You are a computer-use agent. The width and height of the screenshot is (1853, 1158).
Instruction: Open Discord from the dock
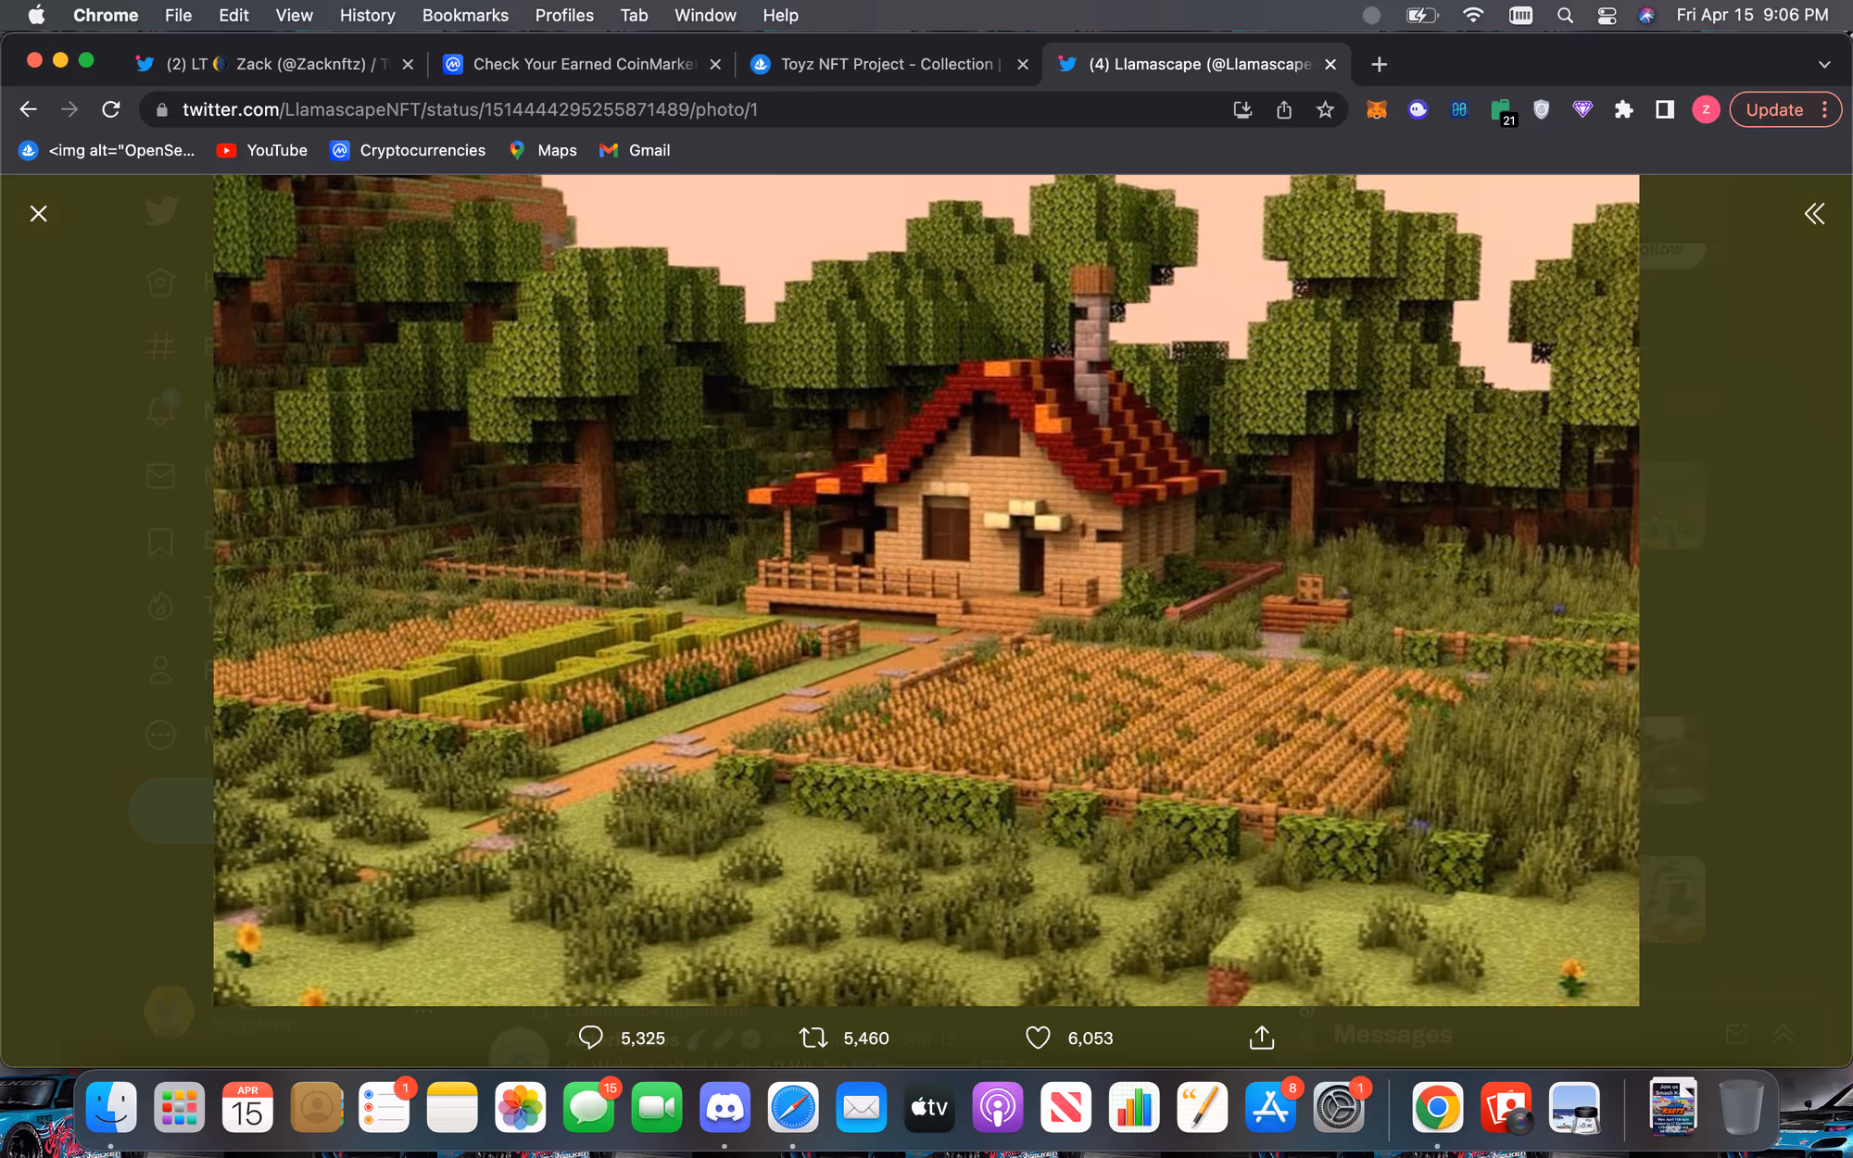pos(725,1107)
